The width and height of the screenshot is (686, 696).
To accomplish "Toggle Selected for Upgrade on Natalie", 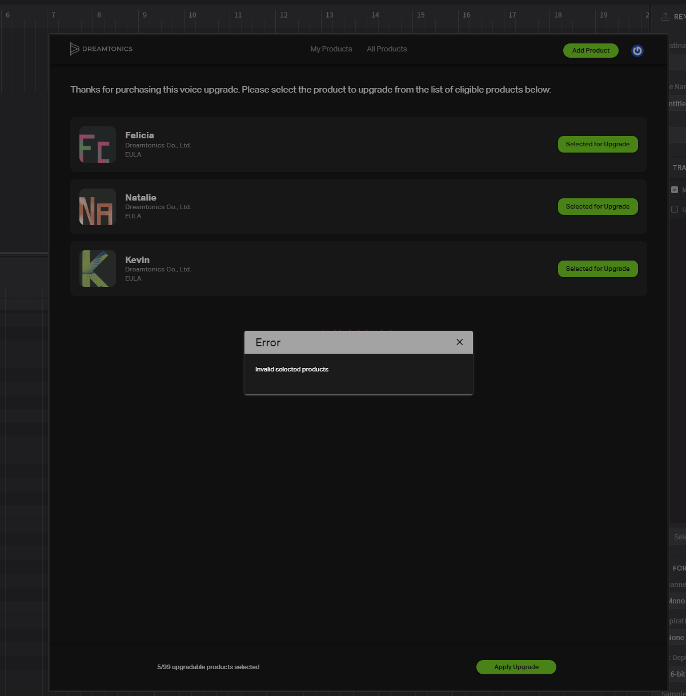I will (597, 207).
